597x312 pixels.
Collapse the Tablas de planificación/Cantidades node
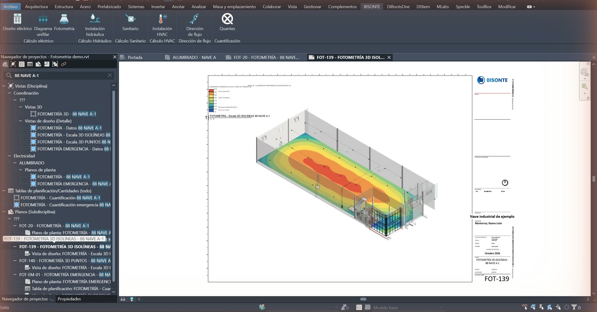(4, 191)
